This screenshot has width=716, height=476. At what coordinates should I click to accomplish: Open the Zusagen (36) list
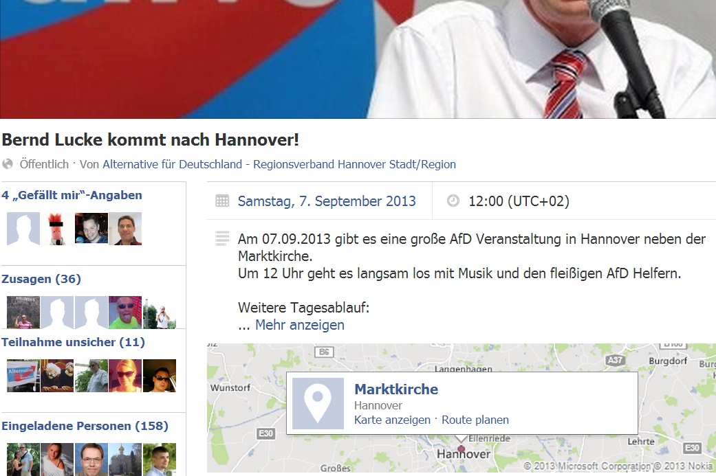pos(41,279)
